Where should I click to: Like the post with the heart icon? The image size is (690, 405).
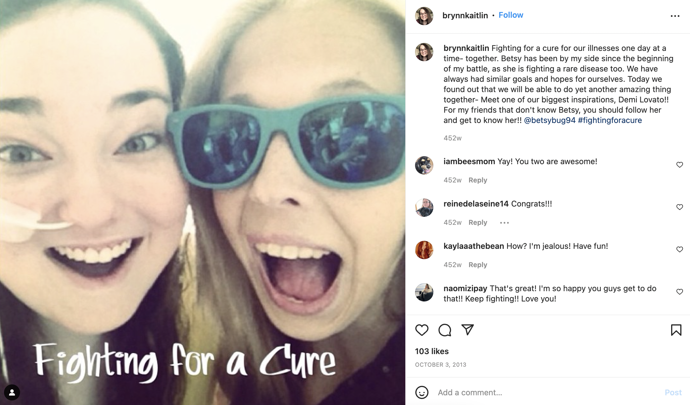422,330
